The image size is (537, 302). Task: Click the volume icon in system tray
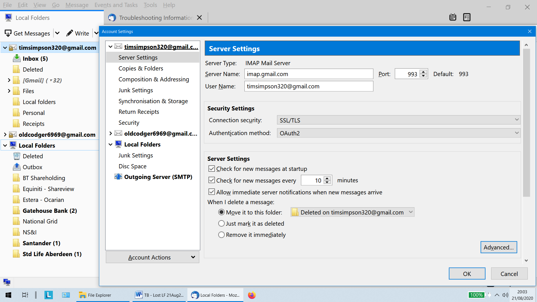[505, 295]
